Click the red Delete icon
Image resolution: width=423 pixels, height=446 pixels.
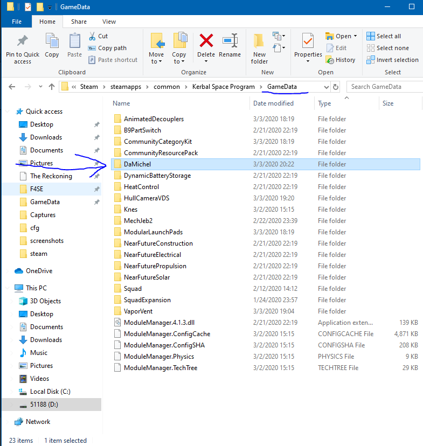[x=206, y=41]
